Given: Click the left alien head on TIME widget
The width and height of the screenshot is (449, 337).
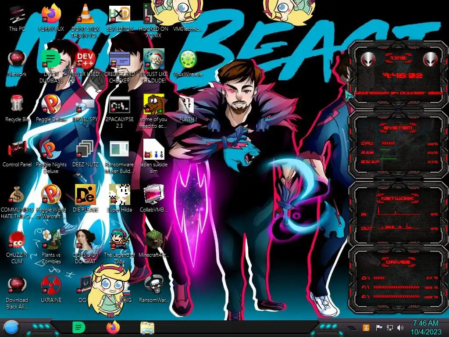Looking at the screenshot, I should 368,60.
